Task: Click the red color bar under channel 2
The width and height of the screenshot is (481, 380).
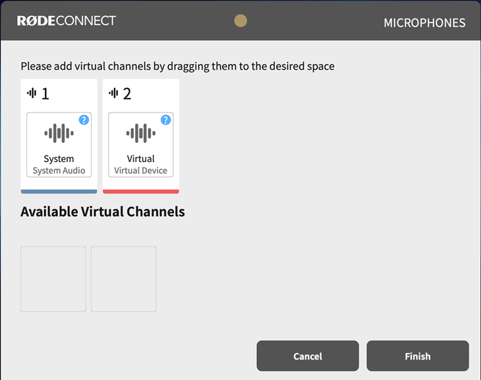Action: tap(141, 192)
